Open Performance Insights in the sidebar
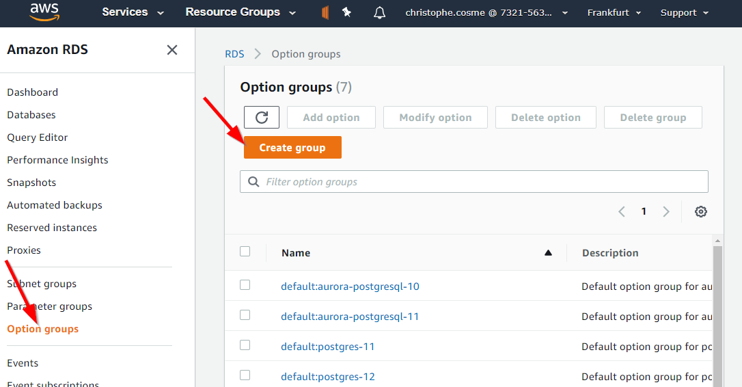This screenshot has height=387, width=742. click(x=57, y=160)
